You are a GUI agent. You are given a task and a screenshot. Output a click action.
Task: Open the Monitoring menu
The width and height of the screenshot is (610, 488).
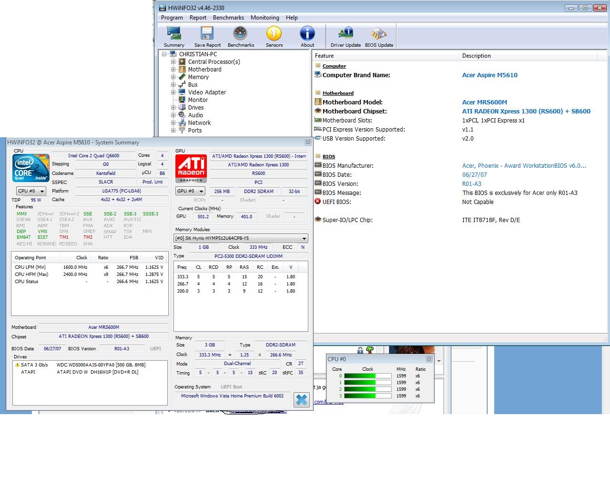point(265,18)
